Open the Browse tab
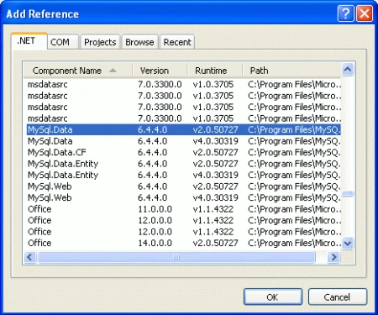378x315 pixels. click(x=139, y=42)
